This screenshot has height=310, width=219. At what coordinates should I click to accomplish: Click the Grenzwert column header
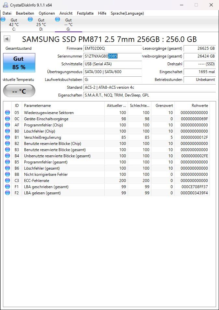tap(163, 106)
